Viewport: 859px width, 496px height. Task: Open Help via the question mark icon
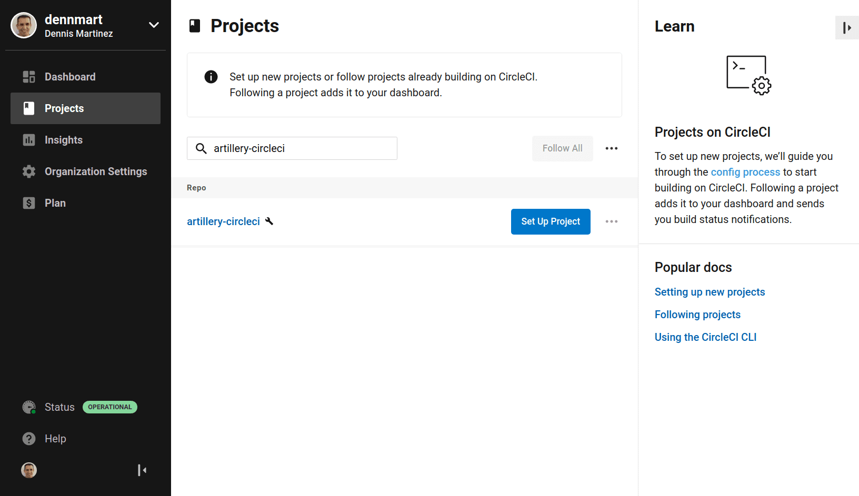point(28,438)
